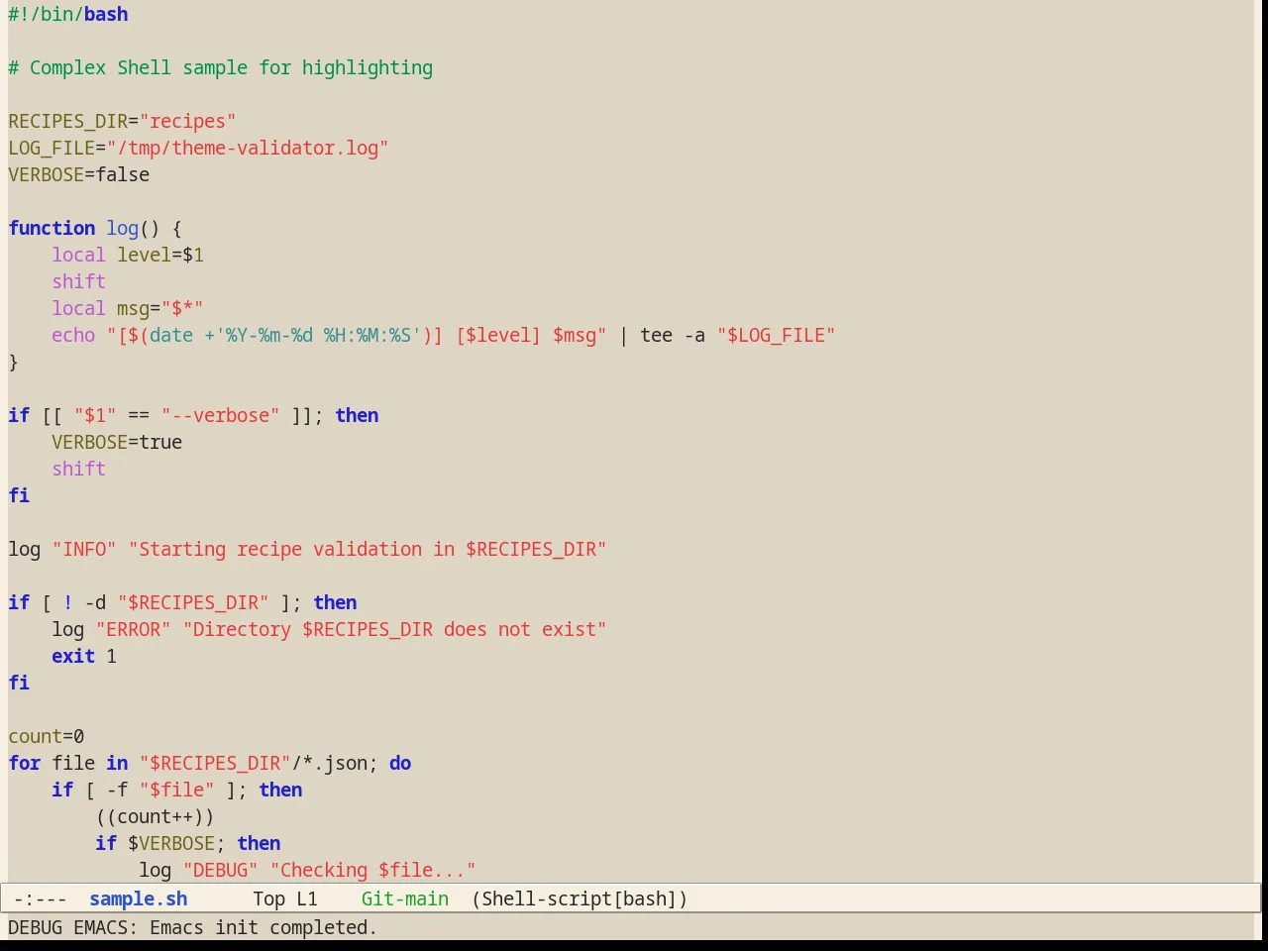Image resolution: width=1268 pixels, height=951 pixels.
Task: Click the Shell-script[bash] major mode label
Action: [x=580, y=898]
